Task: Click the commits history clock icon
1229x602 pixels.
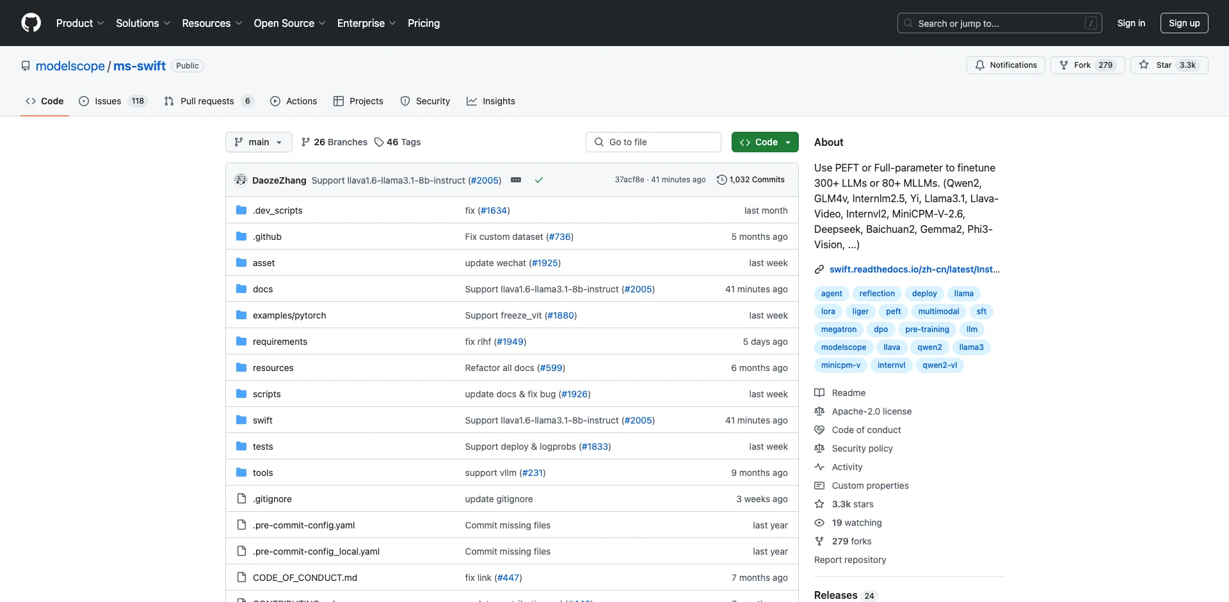Action: pos(722,180)
